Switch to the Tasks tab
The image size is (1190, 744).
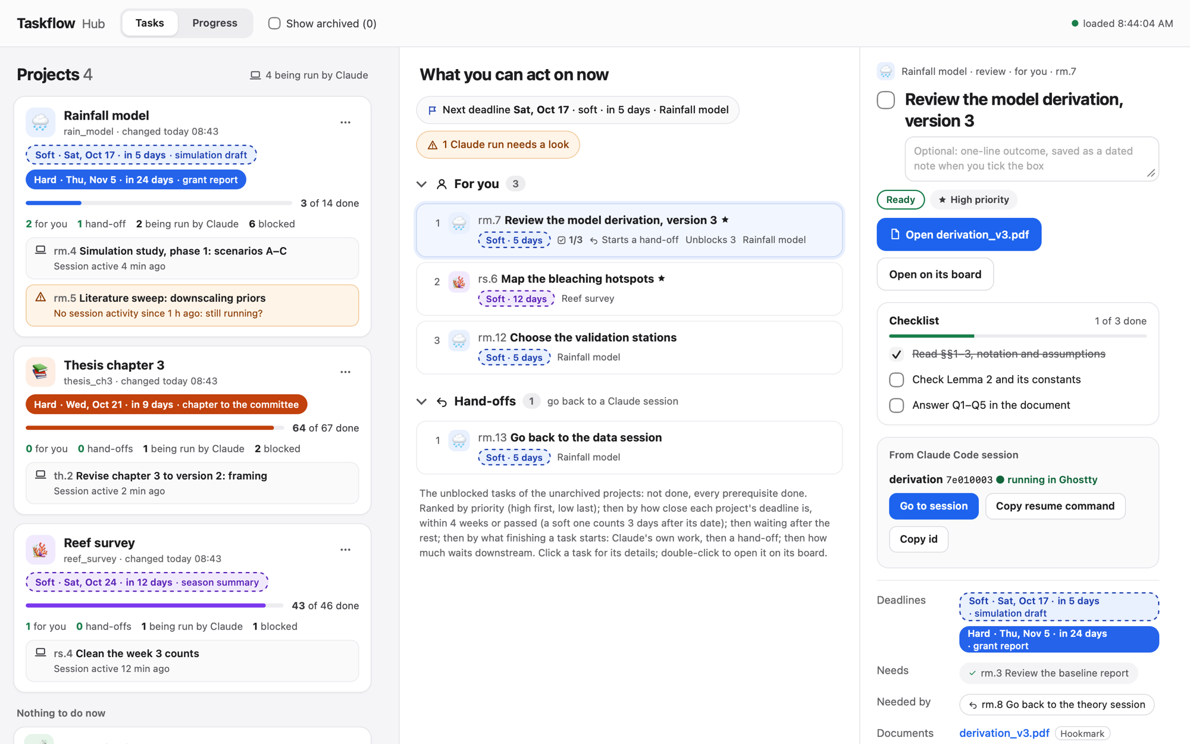point(150,23)
